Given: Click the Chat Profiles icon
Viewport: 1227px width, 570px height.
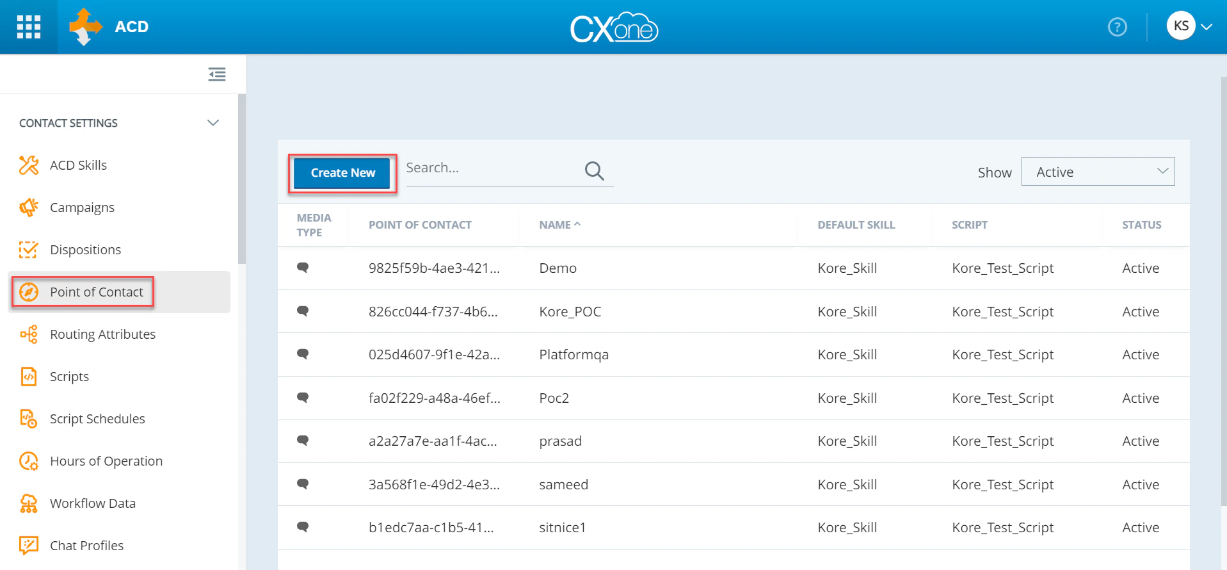Looking at the screenshot, I should [29, 546].
